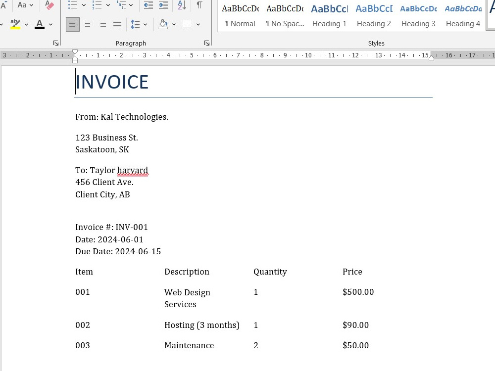
Task: Open Numbering dropdown arrow
Action: tap(108, 5)
